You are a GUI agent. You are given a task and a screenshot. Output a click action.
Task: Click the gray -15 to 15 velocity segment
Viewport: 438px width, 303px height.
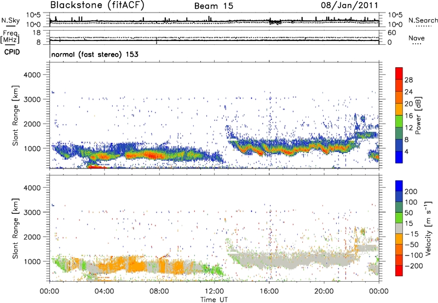(x=399, y=228)
